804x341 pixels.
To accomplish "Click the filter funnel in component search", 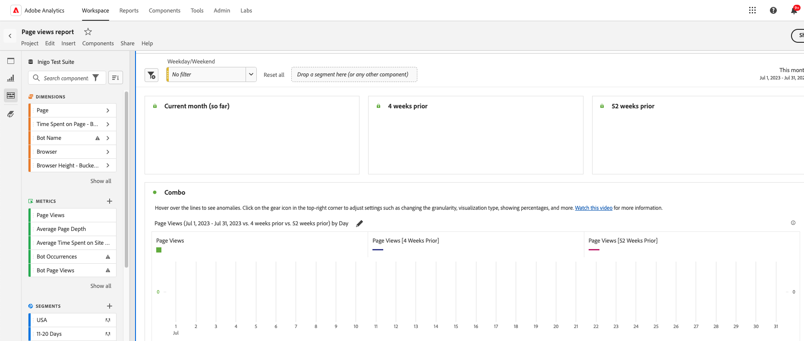I will [x=96, y=78].
